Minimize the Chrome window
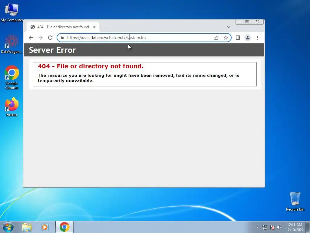Screen dimensions: 310x233 pyautogui.click(x=239, y=22)
